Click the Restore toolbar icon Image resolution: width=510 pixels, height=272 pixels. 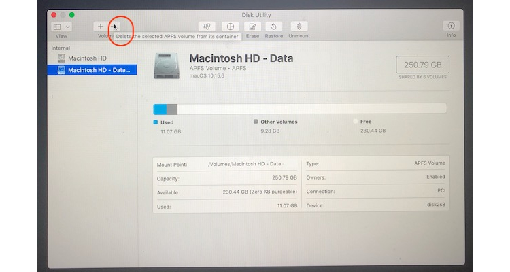[273, 27]
